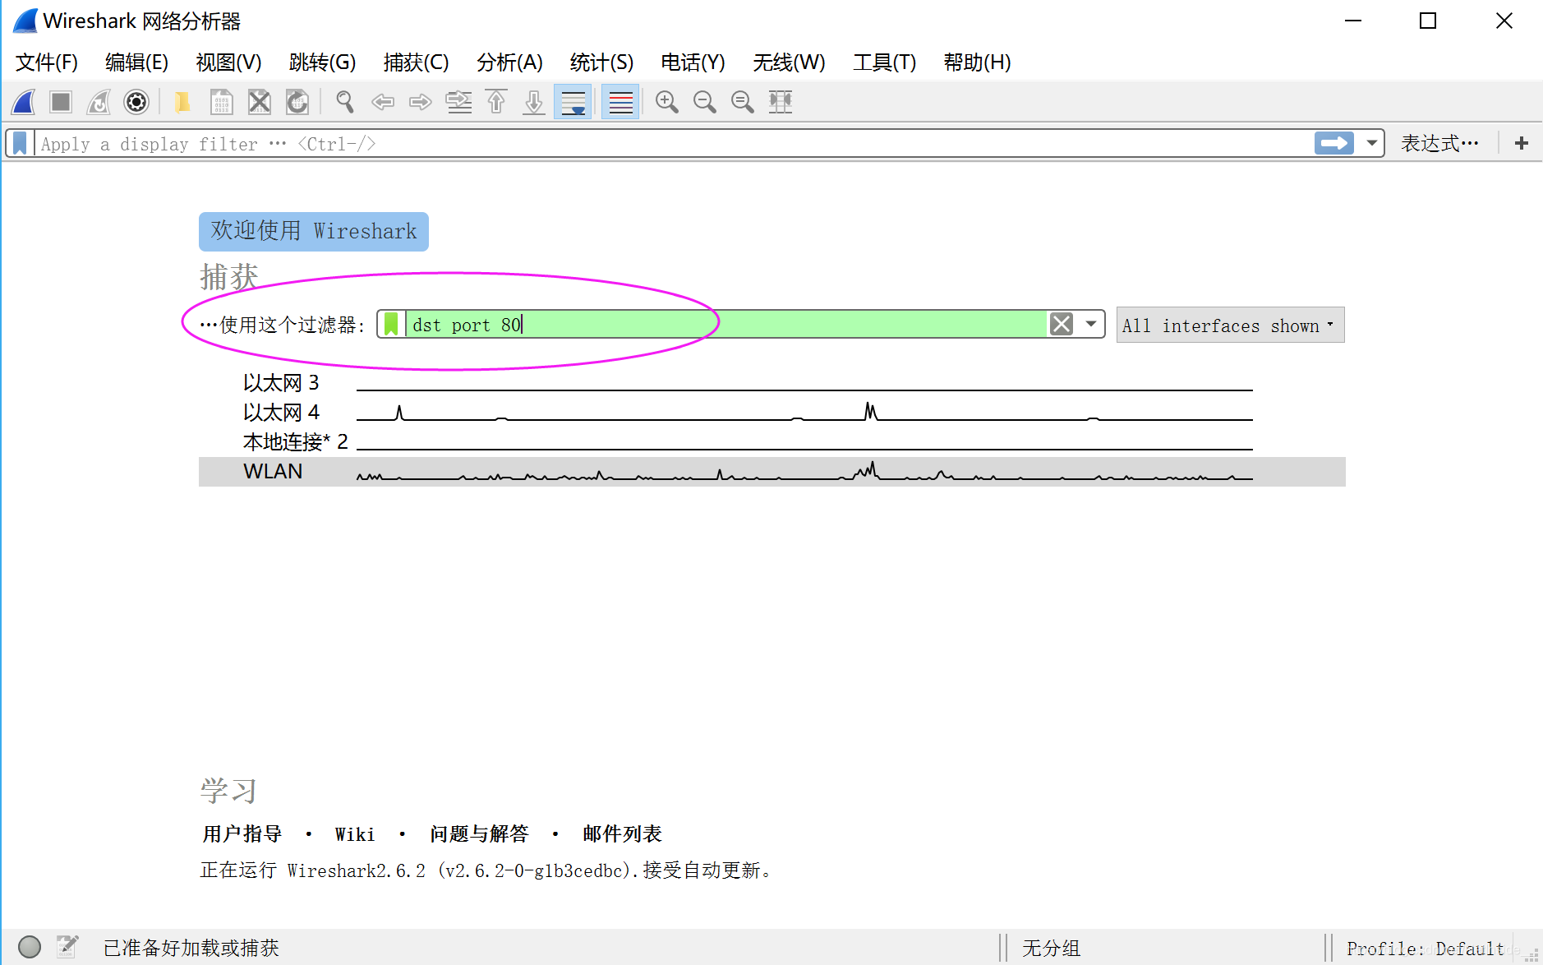The height and width of the screenshot is (965, 1543).
Task: Open the 工具(T) menu
Action: [885, 62]
